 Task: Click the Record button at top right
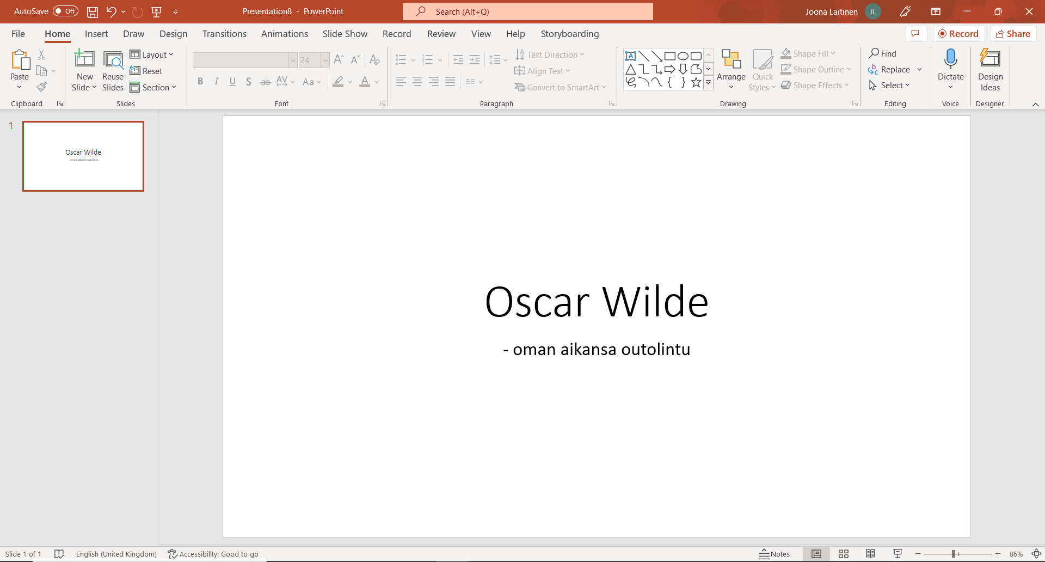958,34
